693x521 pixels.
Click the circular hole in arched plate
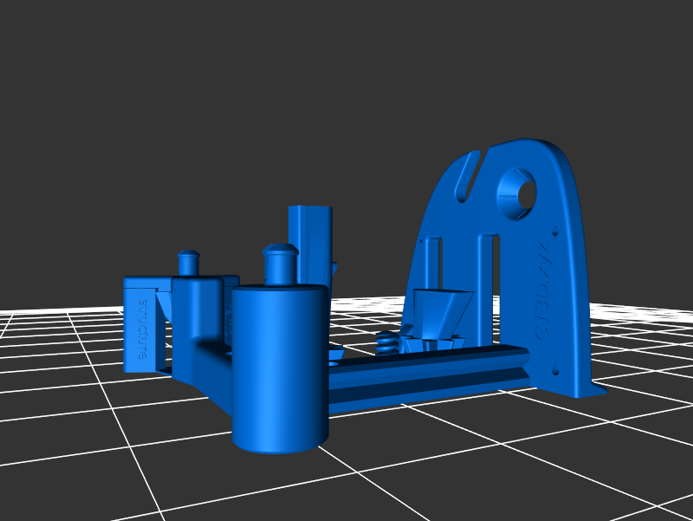point(519,192)
